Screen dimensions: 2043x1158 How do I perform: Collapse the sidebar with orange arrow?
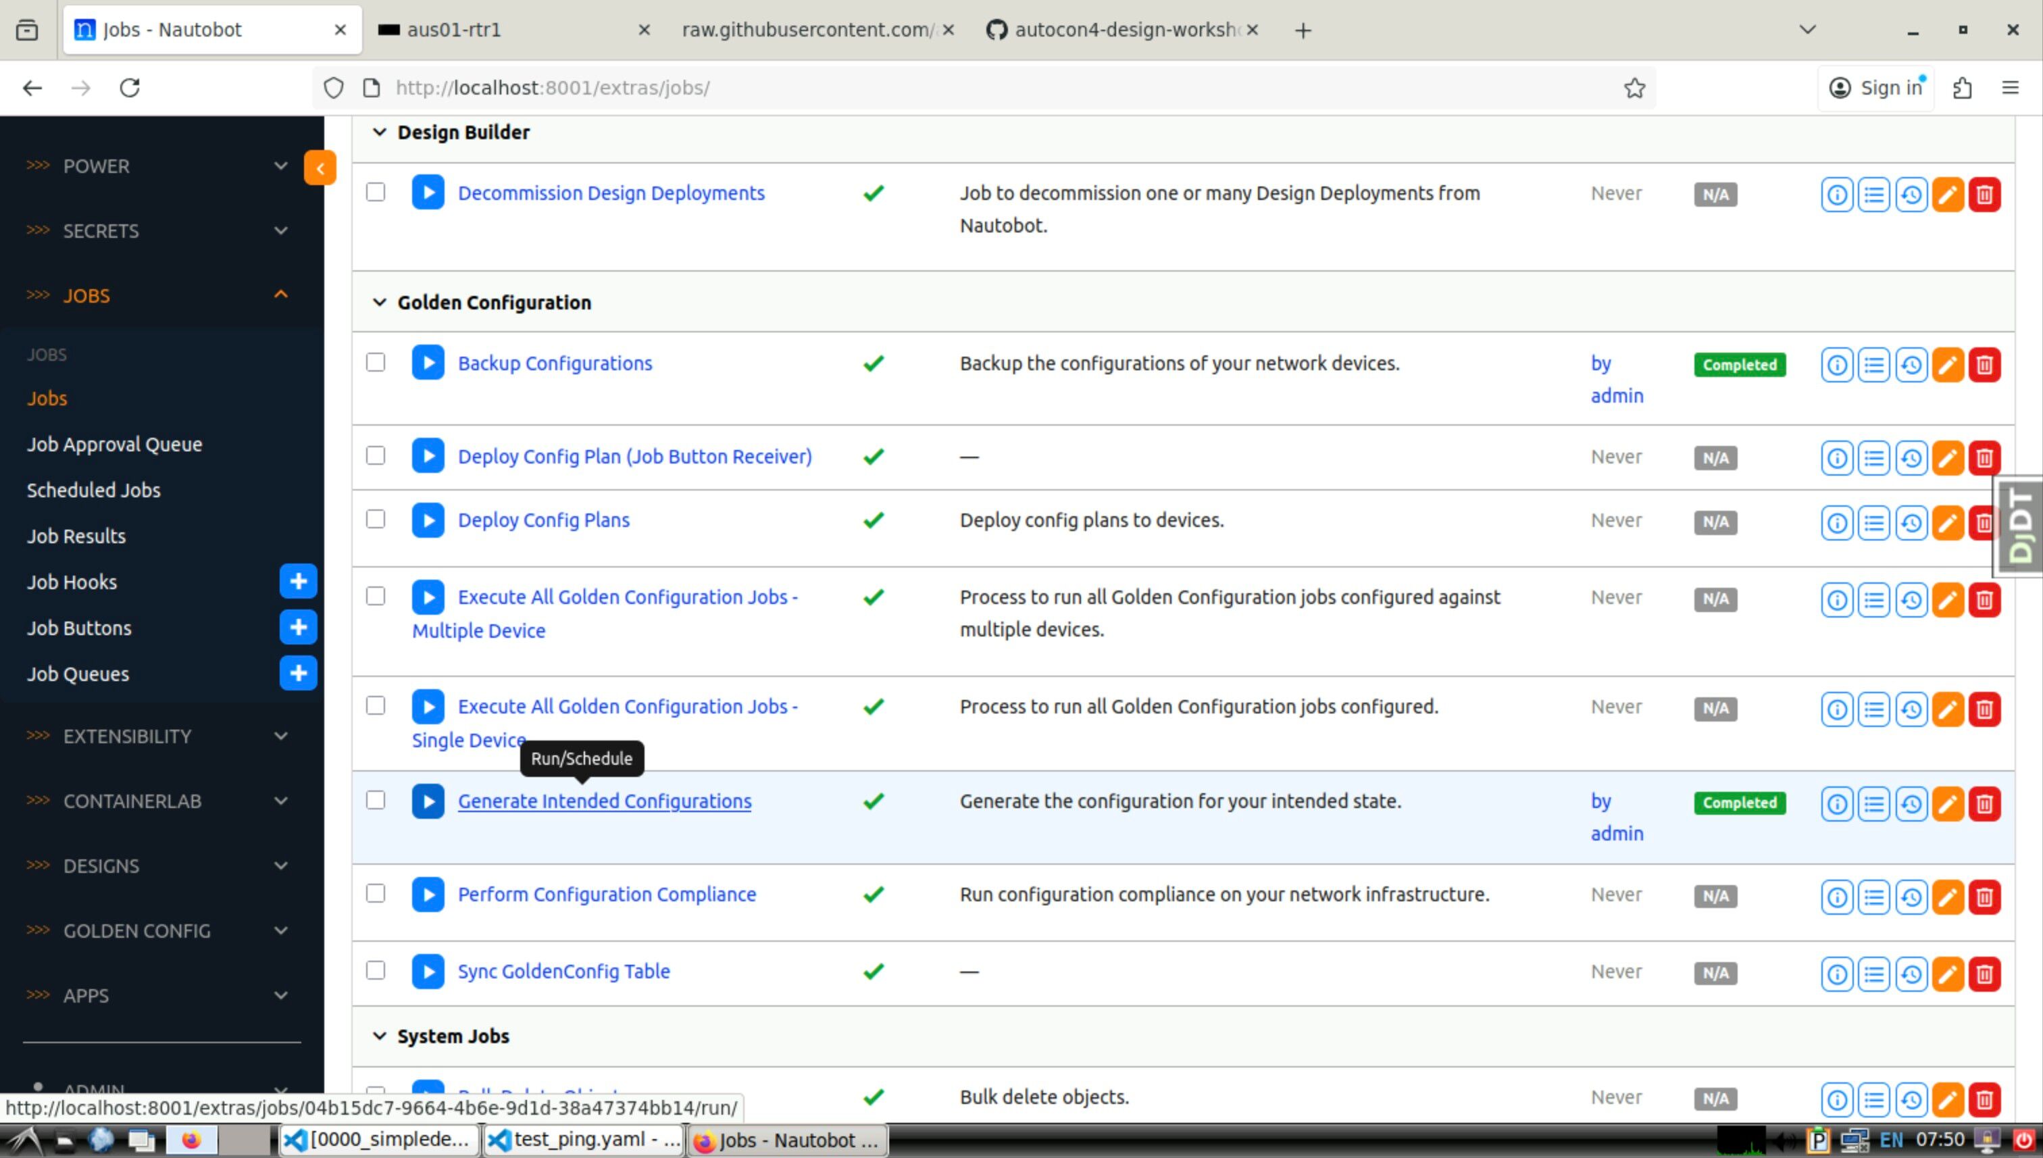[320, 168]
